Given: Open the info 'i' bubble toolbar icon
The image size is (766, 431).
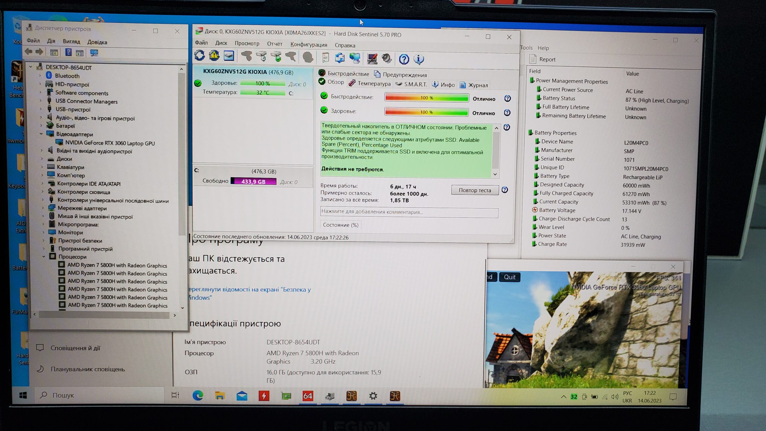Looking at the screenshot, I should click(x=418, y=59).
